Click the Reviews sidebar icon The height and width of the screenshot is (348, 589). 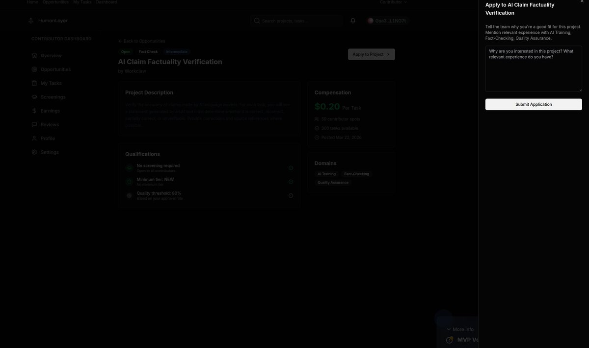pyautogui.click(x=34, y=124)
